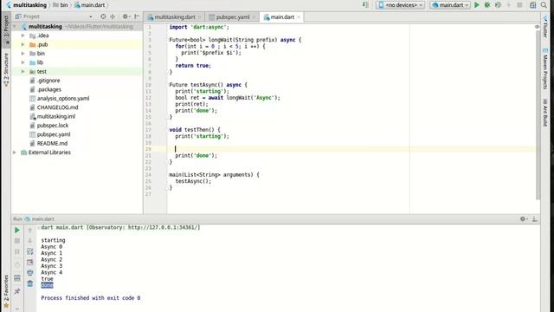Screen dimensions: 554x312
Task: Select README.md in project tree
Action: [x=52, y=143]
